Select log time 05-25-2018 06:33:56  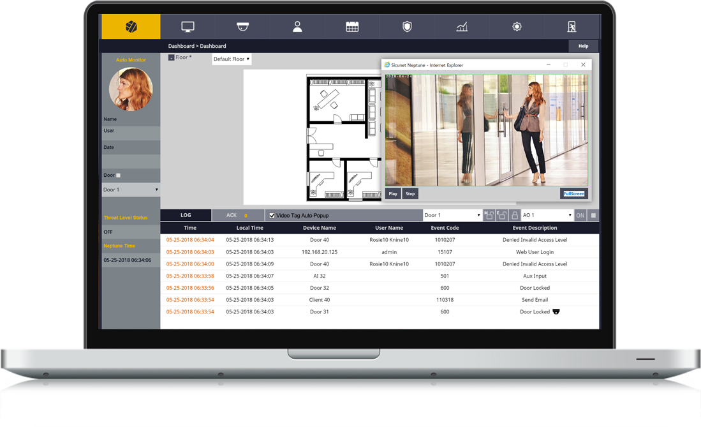pyautogui.click(x=190, y=288)
